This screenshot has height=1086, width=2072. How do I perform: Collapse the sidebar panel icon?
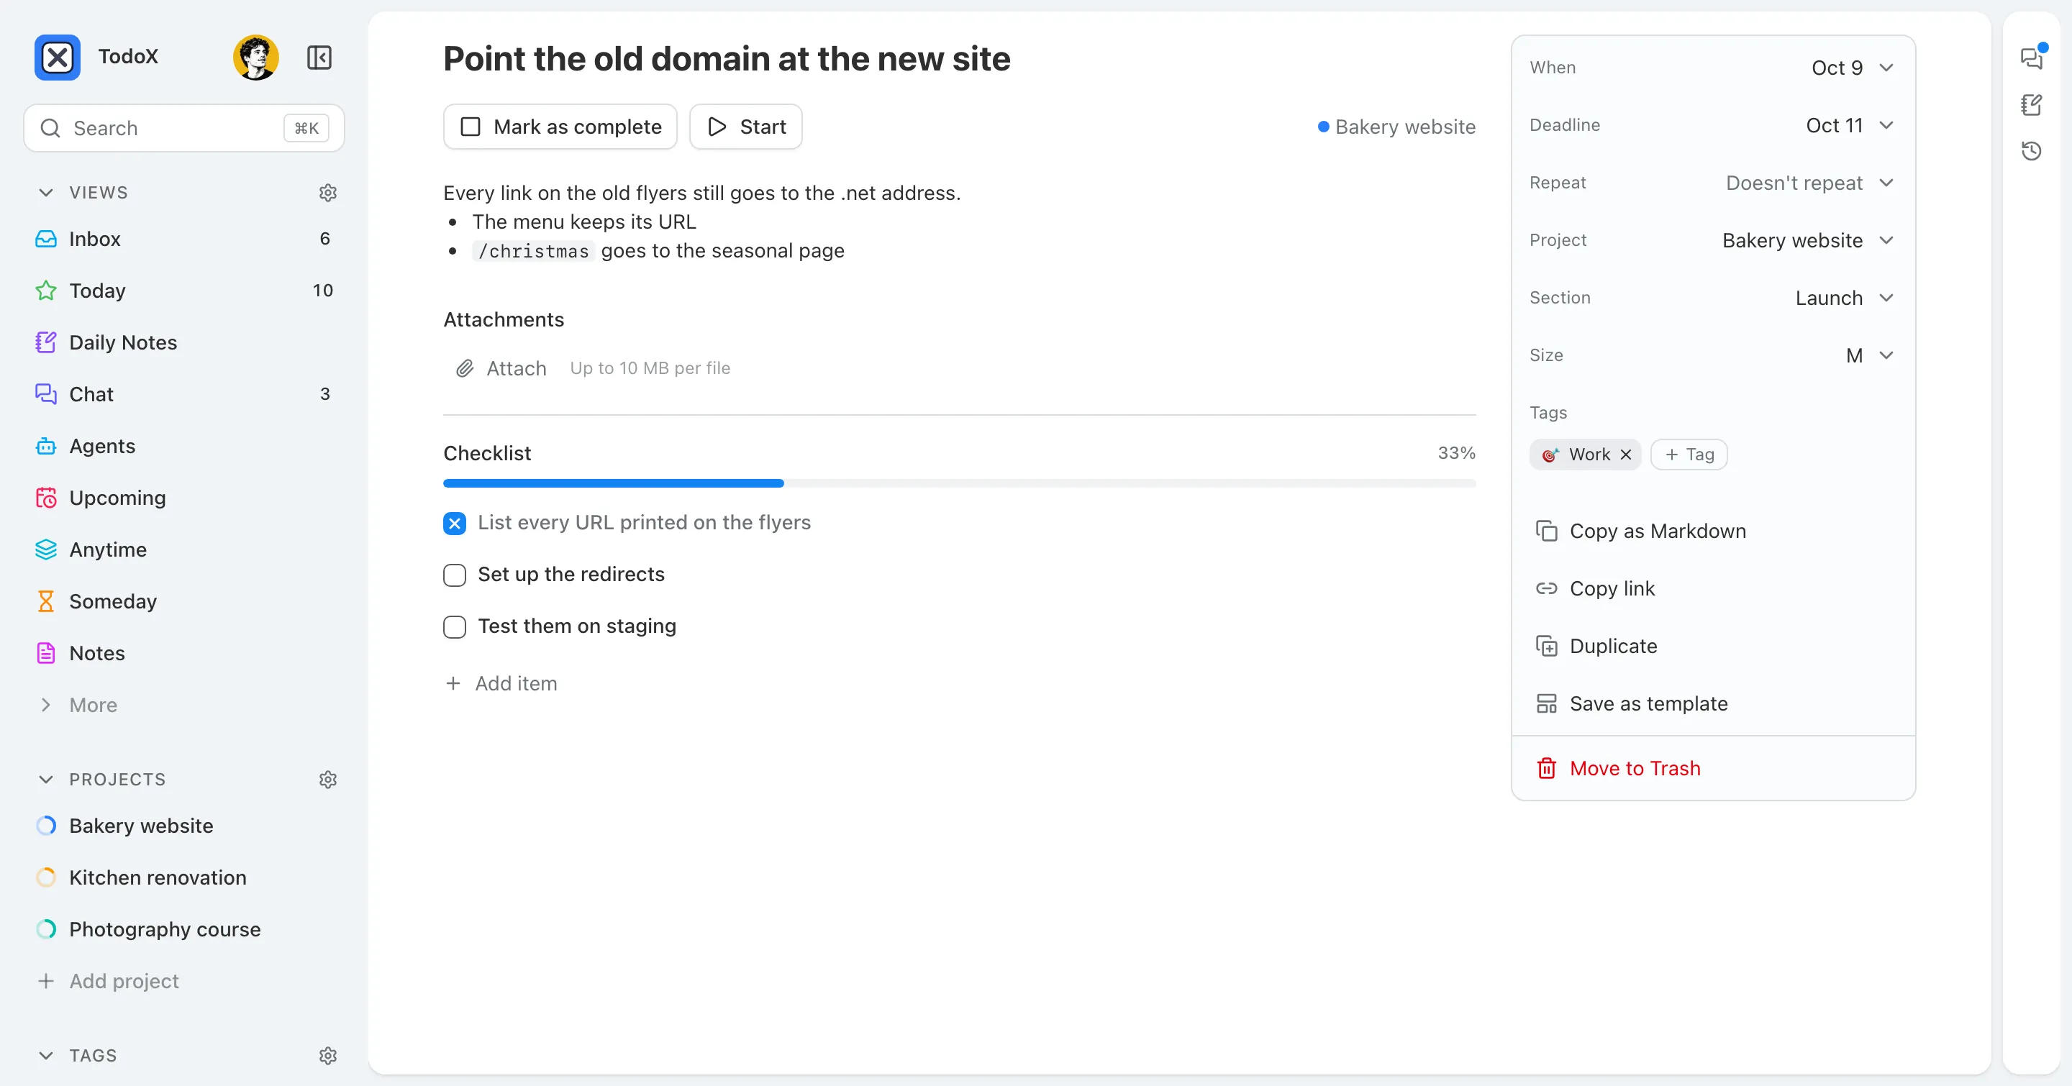click(x=319, y=57)
